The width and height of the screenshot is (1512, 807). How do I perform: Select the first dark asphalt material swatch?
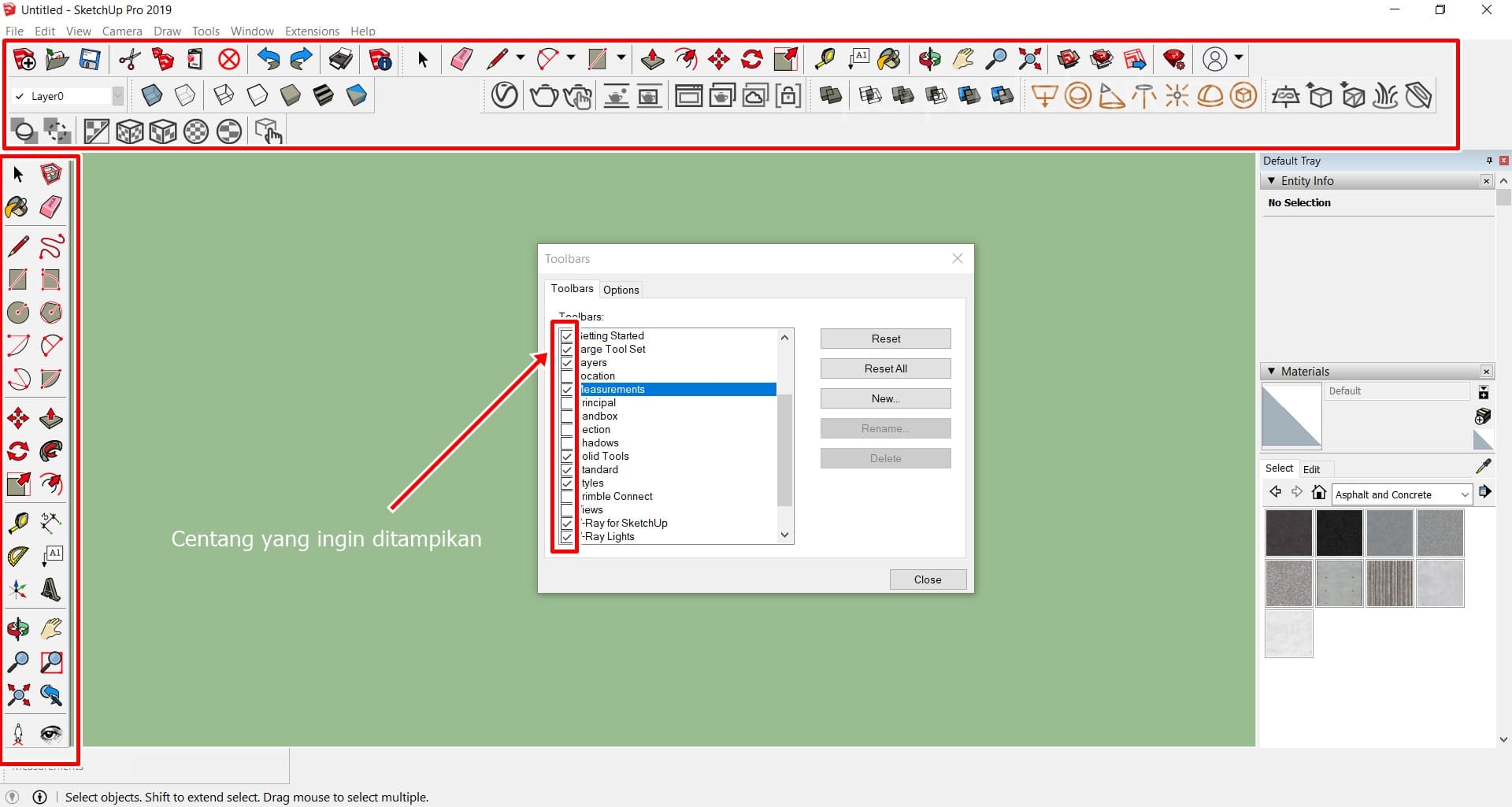[x=1289, y=533]
